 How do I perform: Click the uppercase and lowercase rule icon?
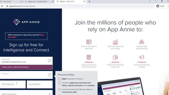59,83
